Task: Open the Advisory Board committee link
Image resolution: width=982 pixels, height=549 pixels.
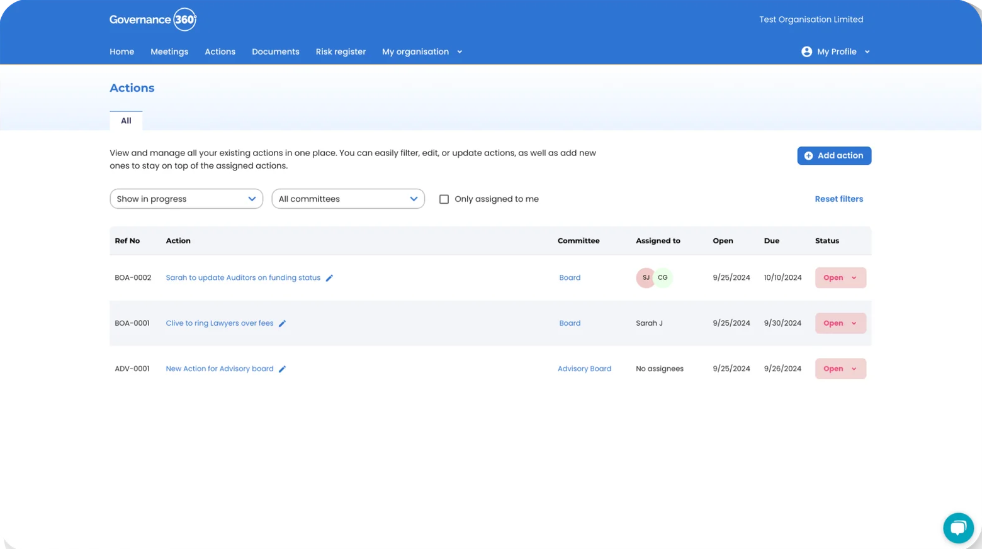Action: coord(584,369)
